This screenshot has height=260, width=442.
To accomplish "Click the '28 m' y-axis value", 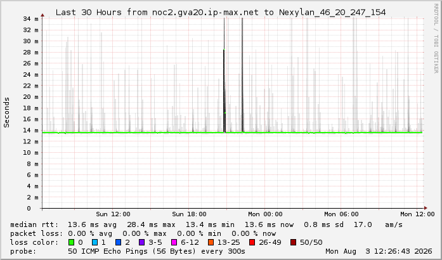I will 30,53.
